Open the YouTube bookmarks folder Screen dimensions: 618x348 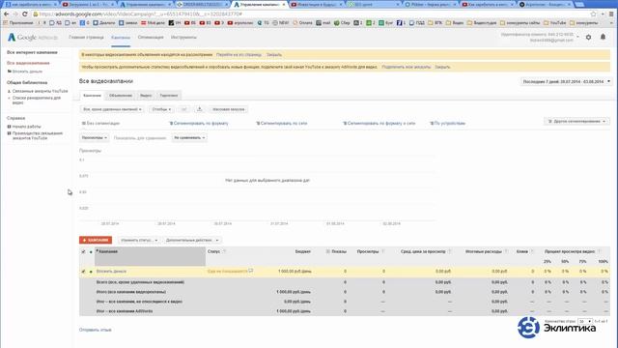pyautogui.click(x=555, y=23)
